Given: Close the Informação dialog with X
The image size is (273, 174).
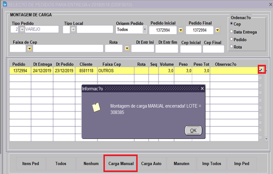Looking at the screenshot, I should pos(202,89).
